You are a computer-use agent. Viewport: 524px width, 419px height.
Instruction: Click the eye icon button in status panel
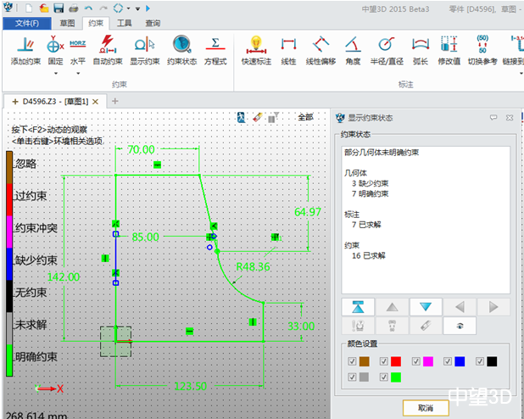pyautogui.click(x=459, y=325)
